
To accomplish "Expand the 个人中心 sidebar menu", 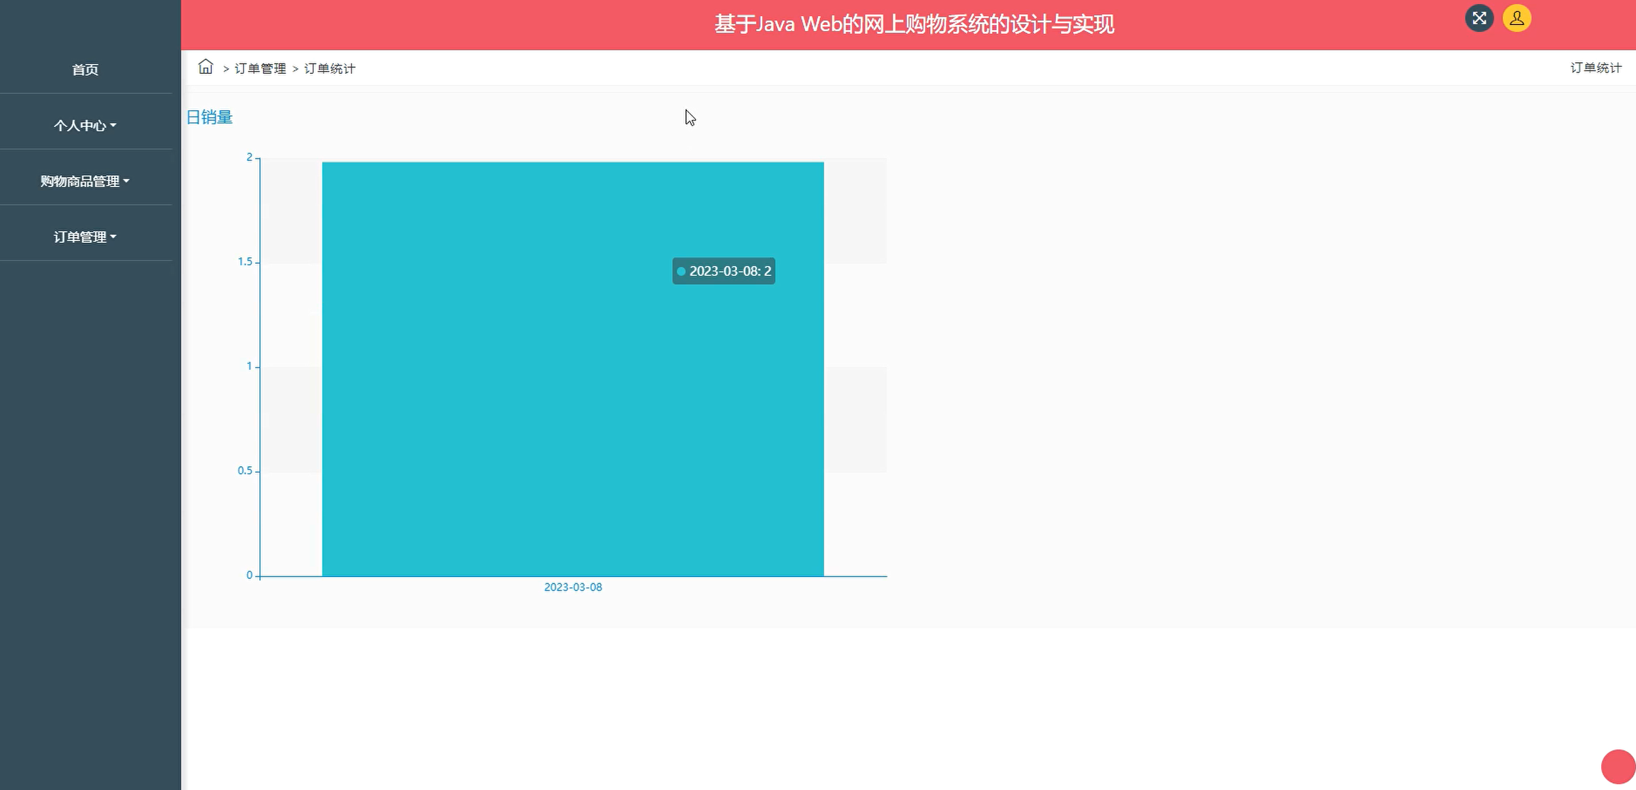I will pyautogui.click(x=85, y=125).
